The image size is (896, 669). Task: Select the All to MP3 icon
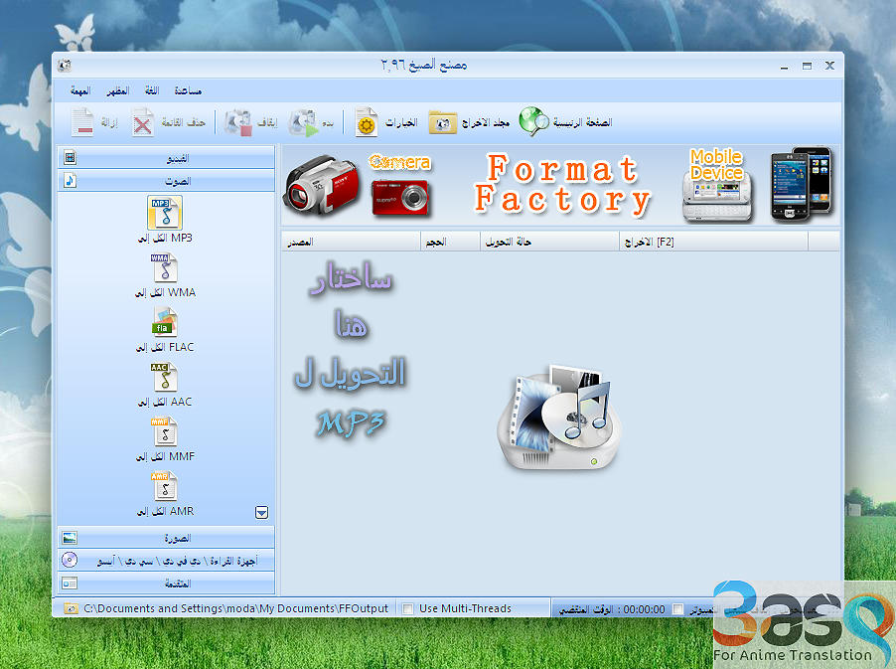point(165,213)
